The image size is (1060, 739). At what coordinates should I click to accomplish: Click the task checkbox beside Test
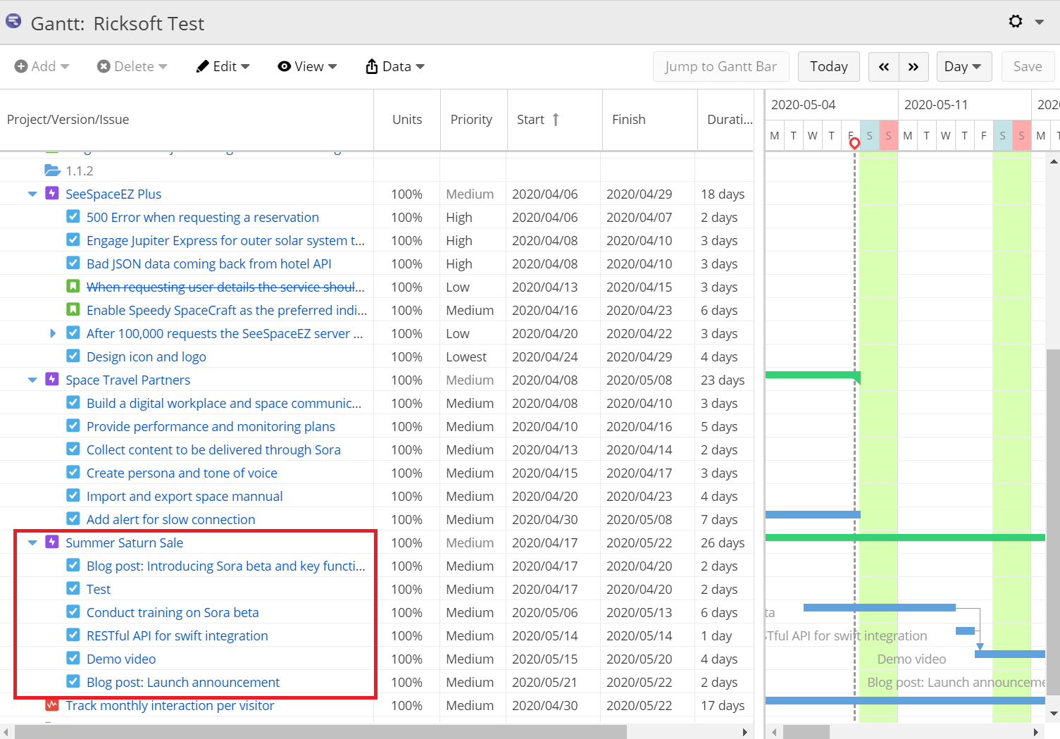73,588
